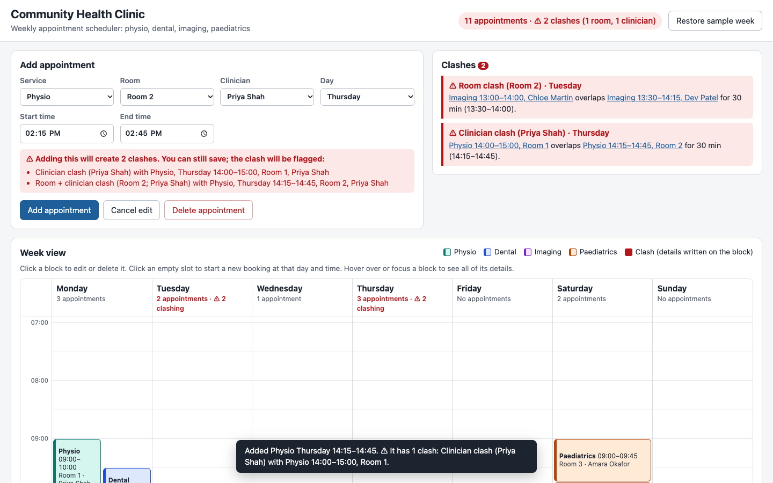This screenshot has height=483, width=773.
Task: Open the Day dropdown showing Thursday
Action: pyautogui.click(x=367, y=97)
